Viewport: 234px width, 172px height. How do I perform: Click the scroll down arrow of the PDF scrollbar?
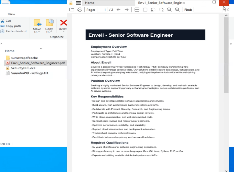(226, 171)
